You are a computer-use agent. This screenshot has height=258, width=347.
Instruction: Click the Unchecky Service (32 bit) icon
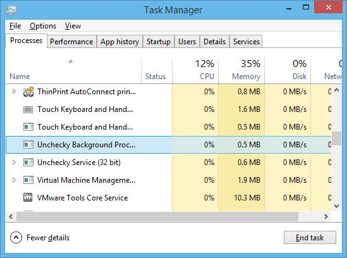[28, 163]
